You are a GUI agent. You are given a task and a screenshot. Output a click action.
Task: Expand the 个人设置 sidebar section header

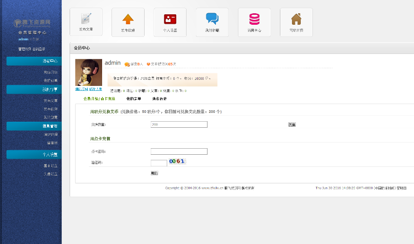(34, 155)
